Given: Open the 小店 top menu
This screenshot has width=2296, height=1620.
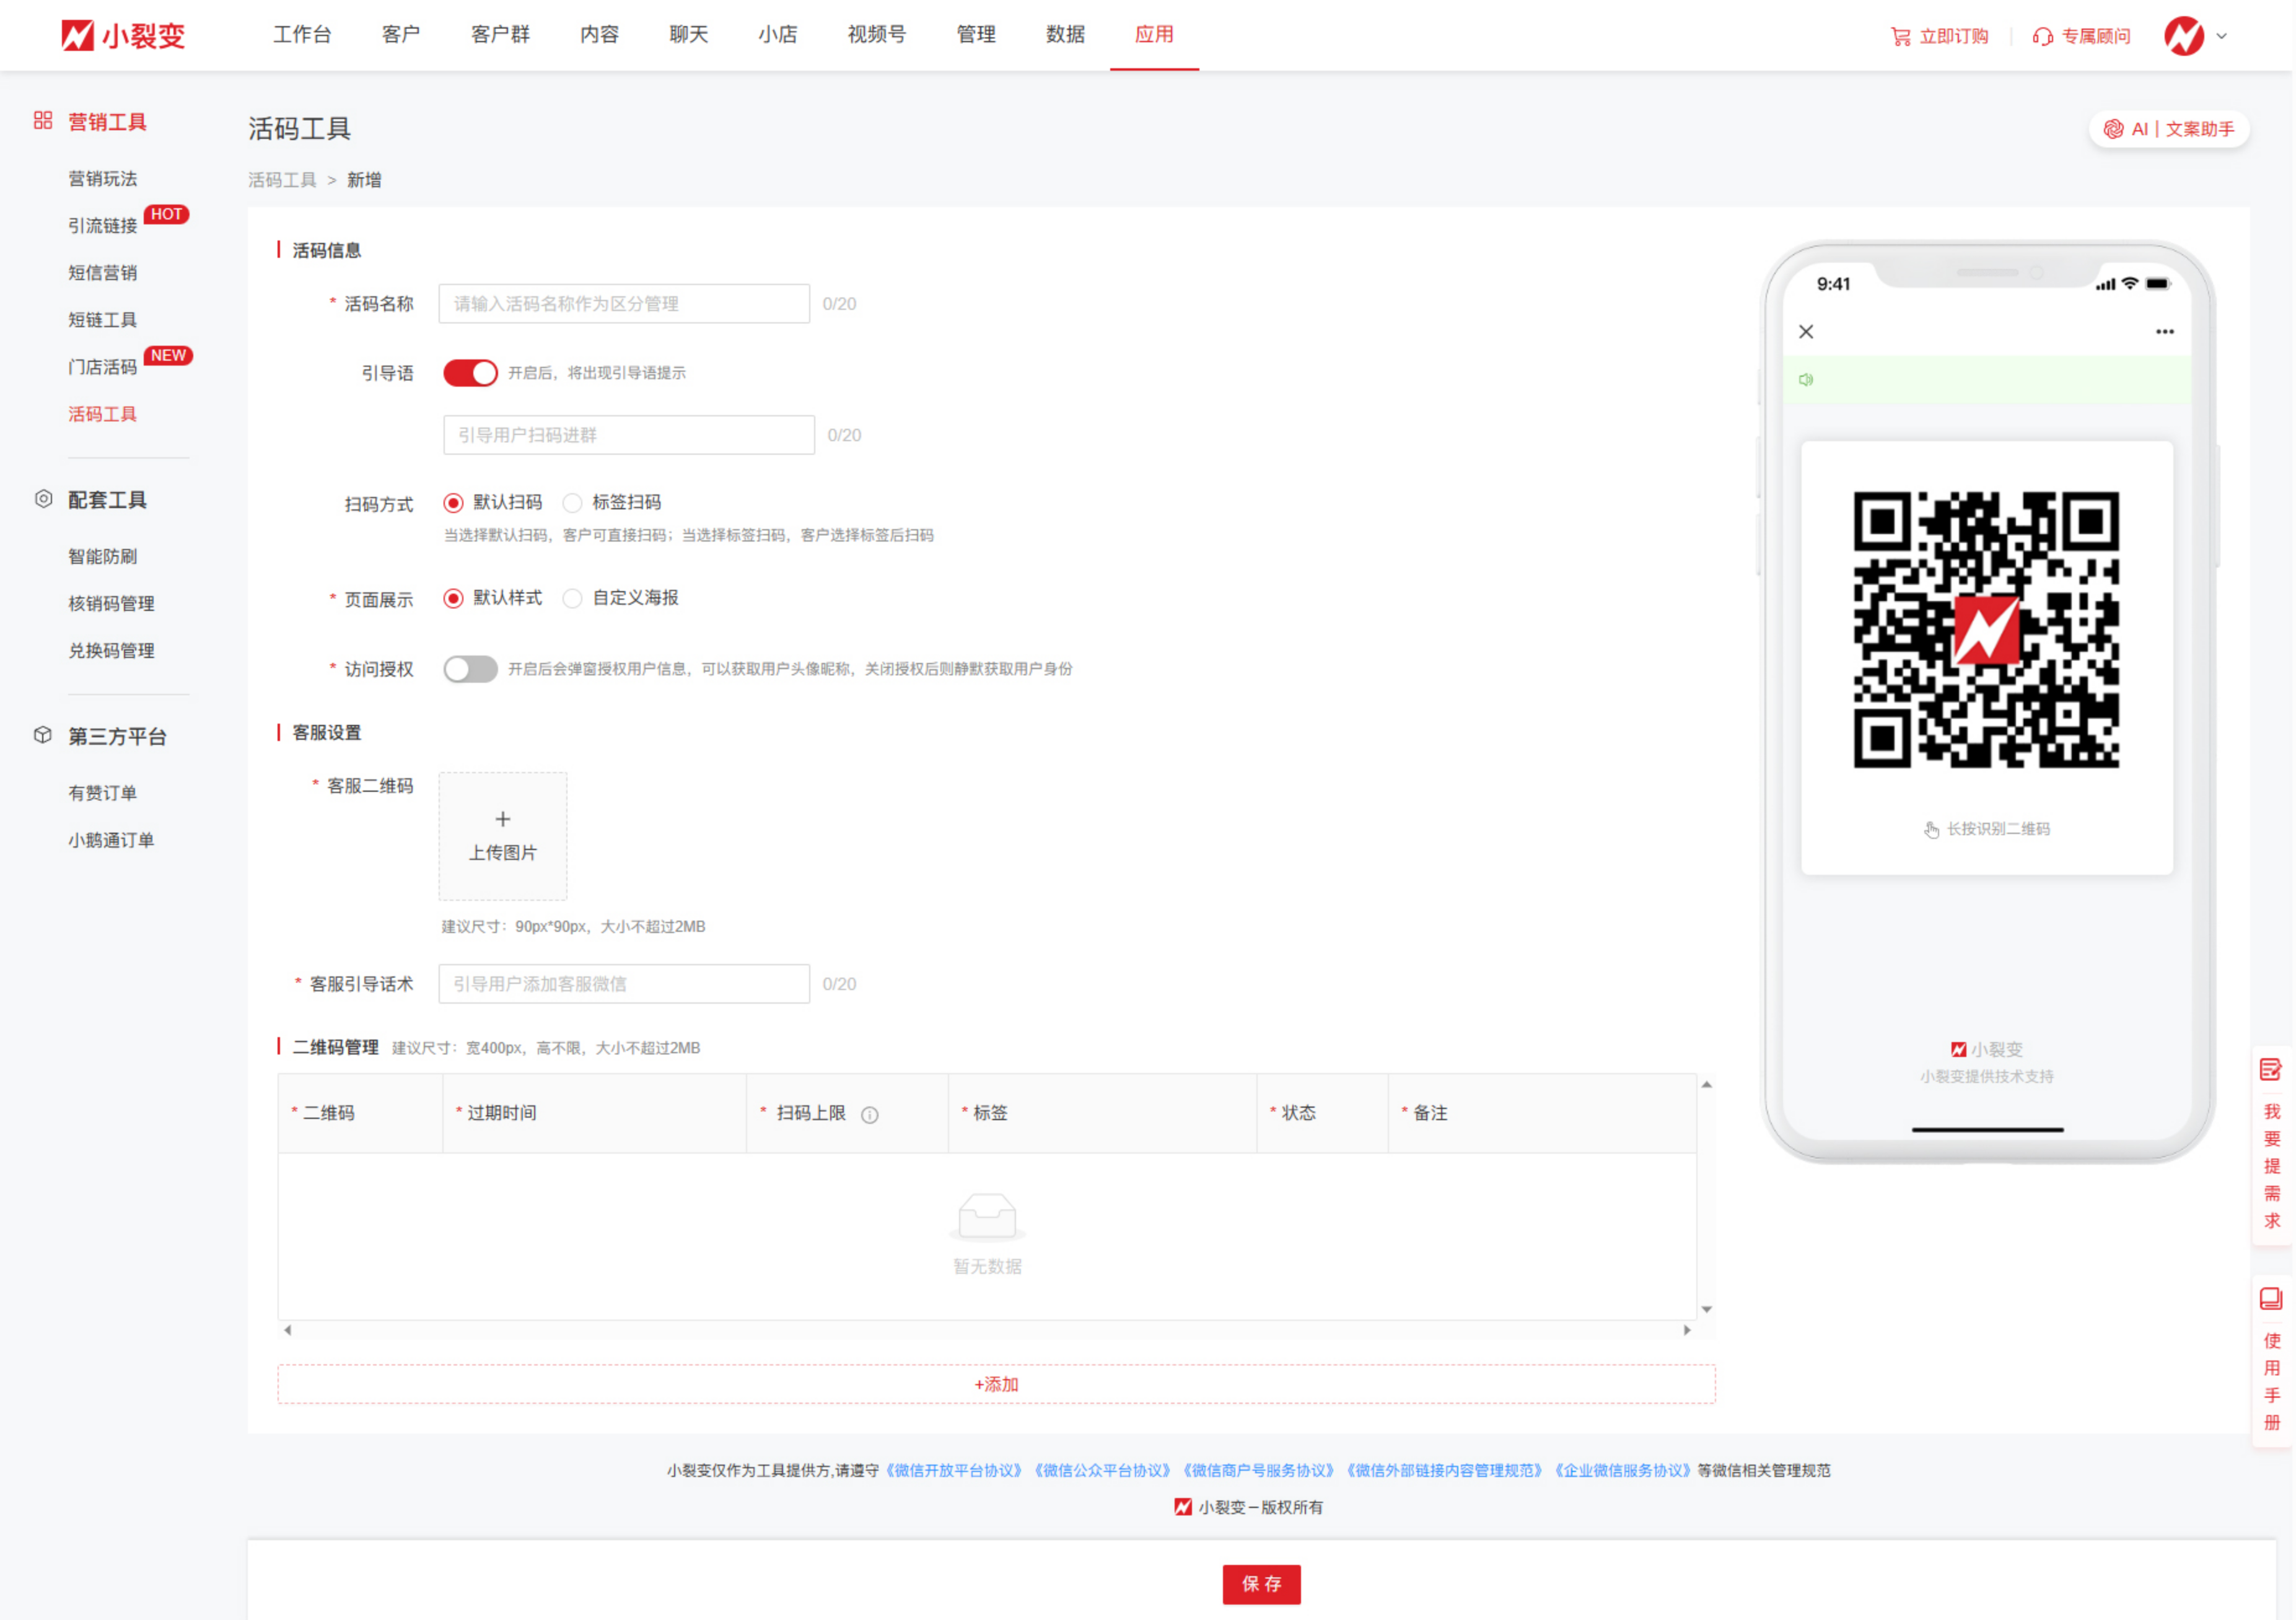Looking at the screenshot, I should point(777,35).
